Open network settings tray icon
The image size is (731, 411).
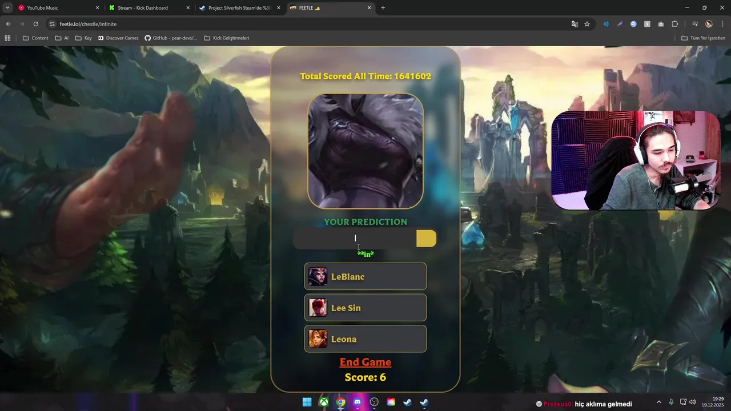tap(683, 402)
